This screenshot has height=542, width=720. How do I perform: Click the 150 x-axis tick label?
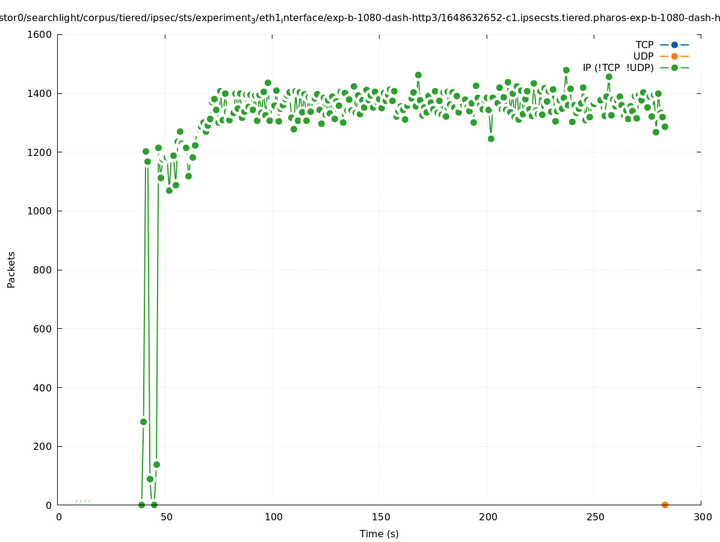pyautogui.click(x=380, y=517)
